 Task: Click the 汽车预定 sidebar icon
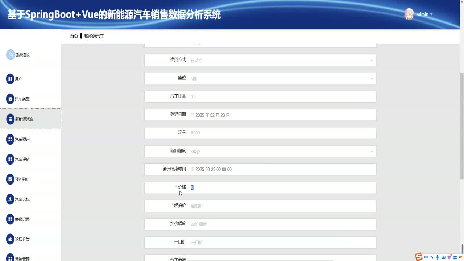point(10,139)
